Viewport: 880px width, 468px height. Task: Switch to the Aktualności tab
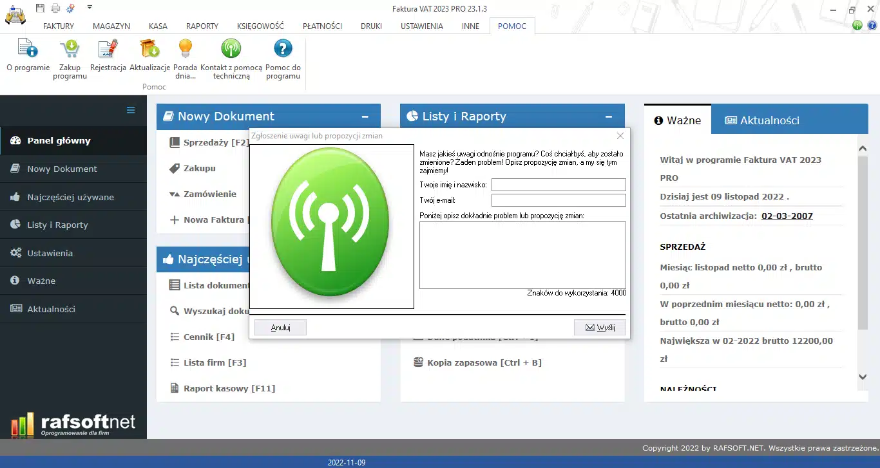(762, 120)
